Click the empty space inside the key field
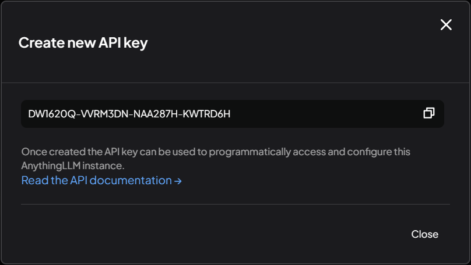 326,114
